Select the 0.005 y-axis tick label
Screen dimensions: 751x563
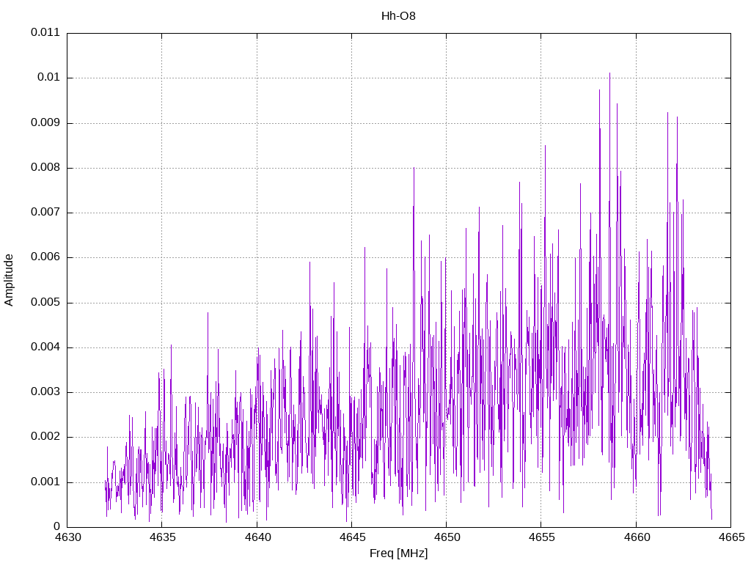point(45,303)
